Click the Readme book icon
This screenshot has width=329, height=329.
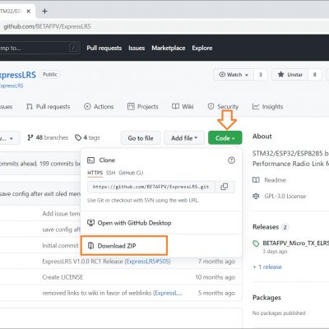click(256, 180)
